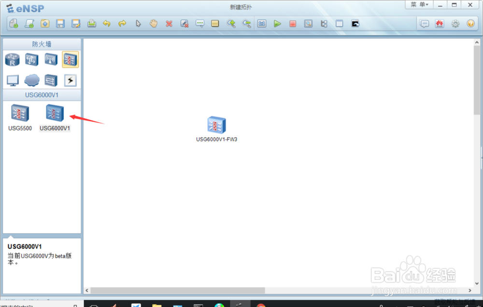Open the forum chat bubble icon
The image size is (483, 307).
click(425, 23)
